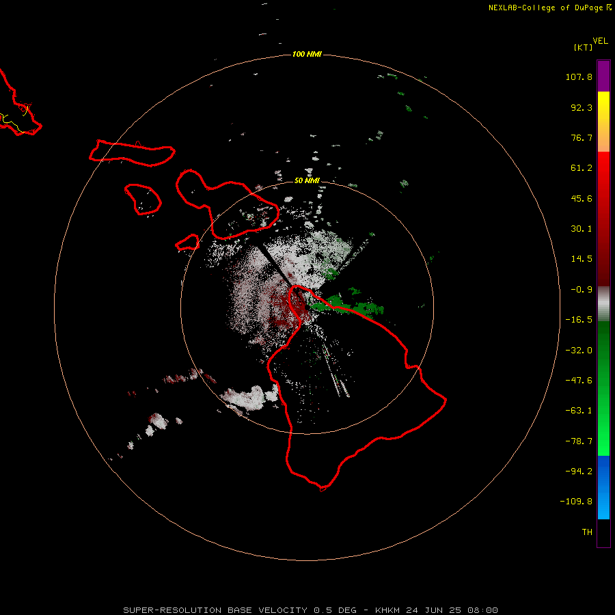Screen dimensions: 615x615
Task: Click the [KT] units label
Action: 584,47
